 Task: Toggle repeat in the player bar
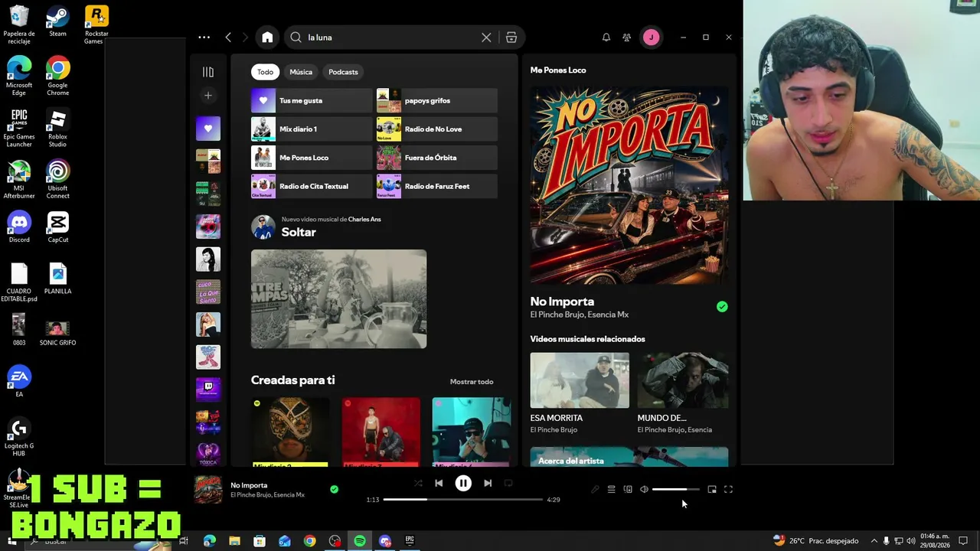(x=508, y=483)
